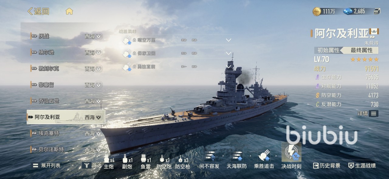Expand the 保家卫国 bond entry
389x179 pixels.
pos(229,53)
